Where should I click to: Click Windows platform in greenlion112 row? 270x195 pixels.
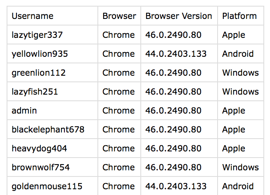point(241,72)
